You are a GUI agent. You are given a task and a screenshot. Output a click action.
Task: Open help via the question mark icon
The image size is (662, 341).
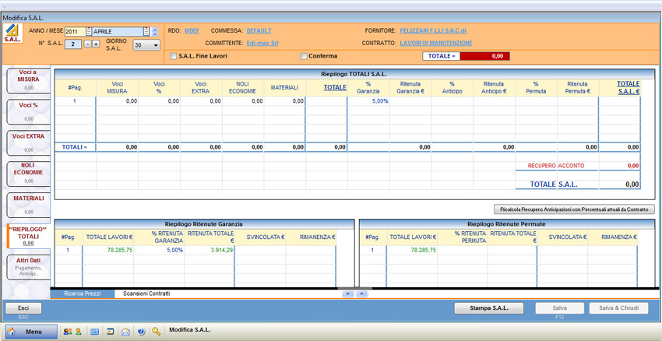pyautogui.click(x=141, y=332)
